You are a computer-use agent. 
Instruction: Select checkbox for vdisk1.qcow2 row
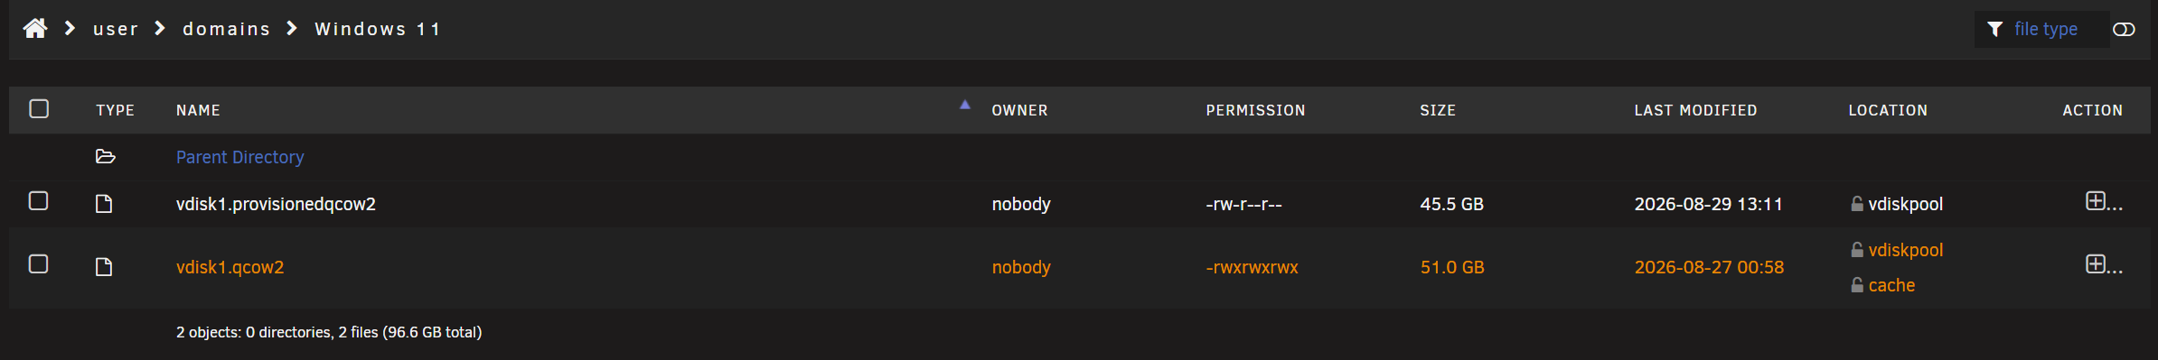point(39,263)
